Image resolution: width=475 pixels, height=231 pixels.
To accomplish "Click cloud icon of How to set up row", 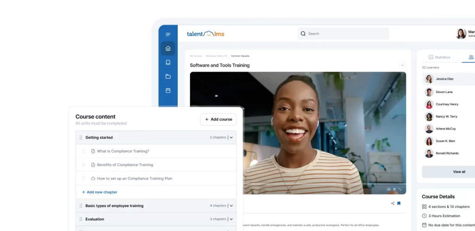I will (93, 178).
